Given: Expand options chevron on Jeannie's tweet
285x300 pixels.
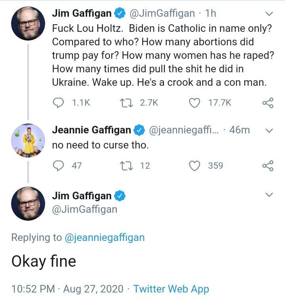Looking at the screenshot, I should point(269,131).
